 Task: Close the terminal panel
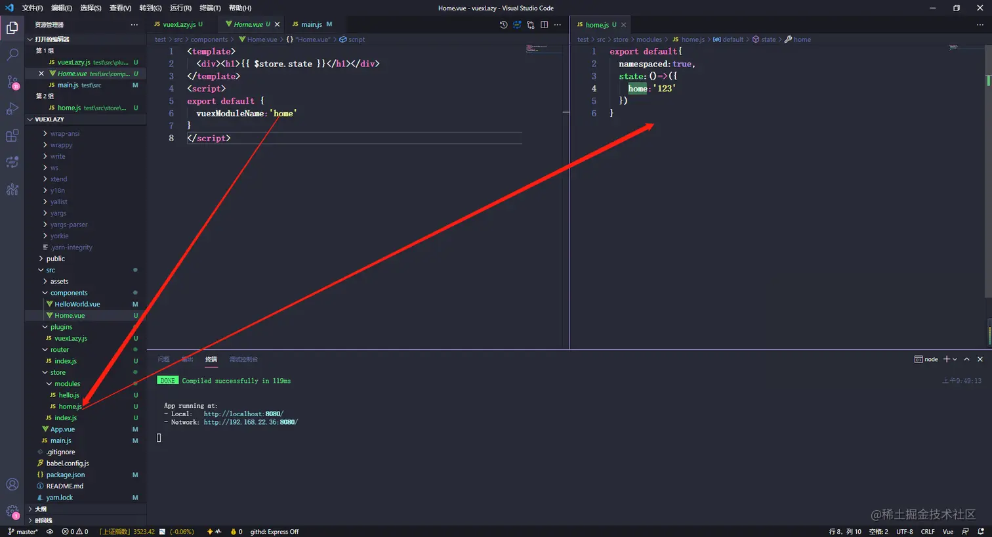tap(980, 359)
